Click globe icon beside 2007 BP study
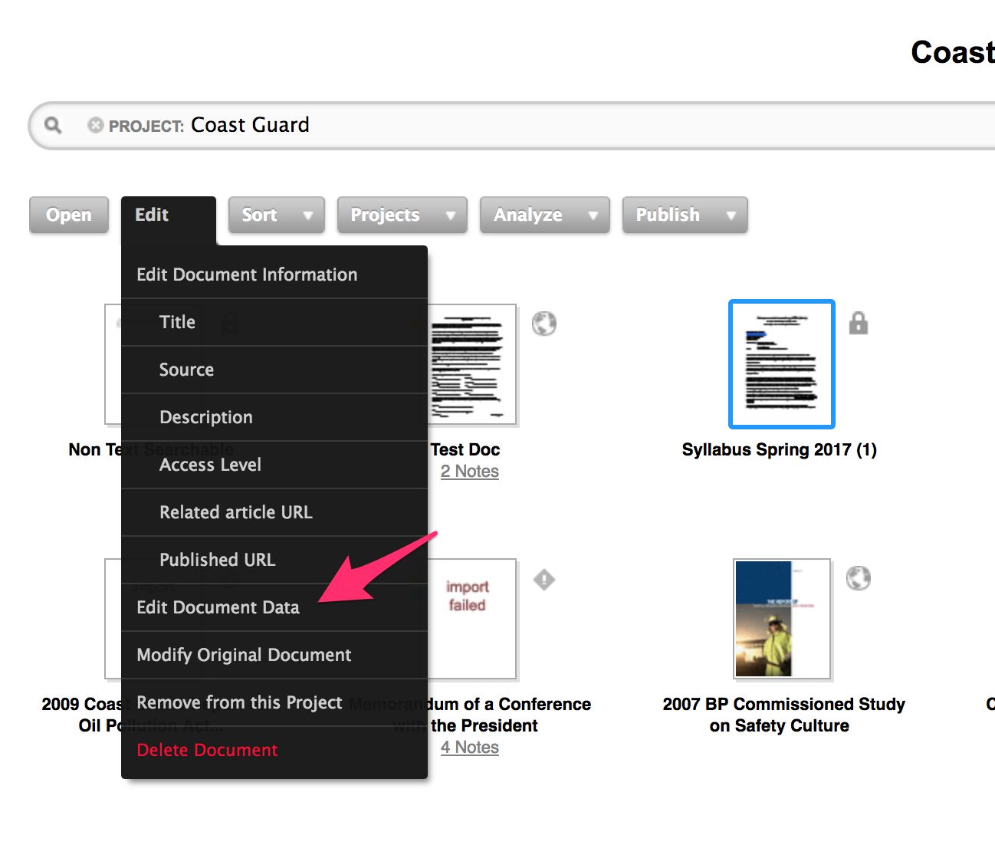Screen dimensions: 995x845 859,578
